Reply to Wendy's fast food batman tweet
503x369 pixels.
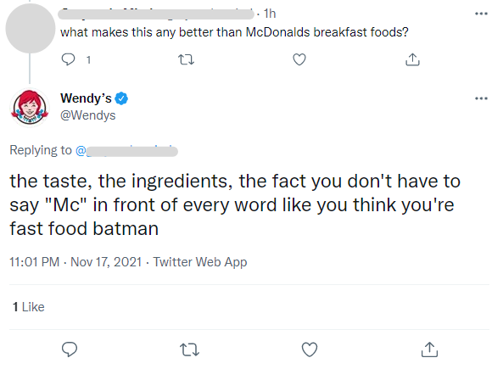[x=70, y=349]
